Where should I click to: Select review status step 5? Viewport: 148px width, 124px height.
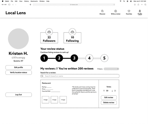coord(104,58)
